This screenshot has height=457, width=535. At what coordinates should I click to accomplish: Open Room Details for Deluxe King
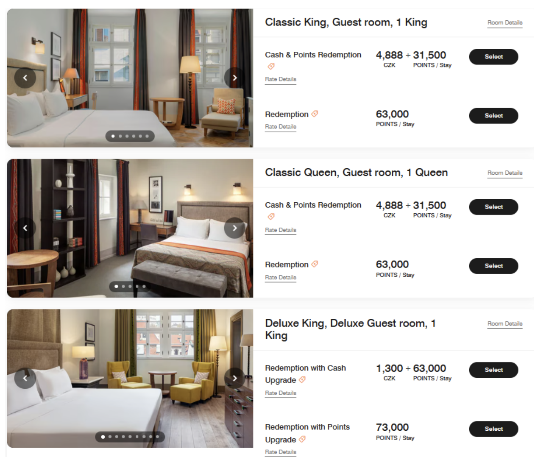(x=505, y=324)
